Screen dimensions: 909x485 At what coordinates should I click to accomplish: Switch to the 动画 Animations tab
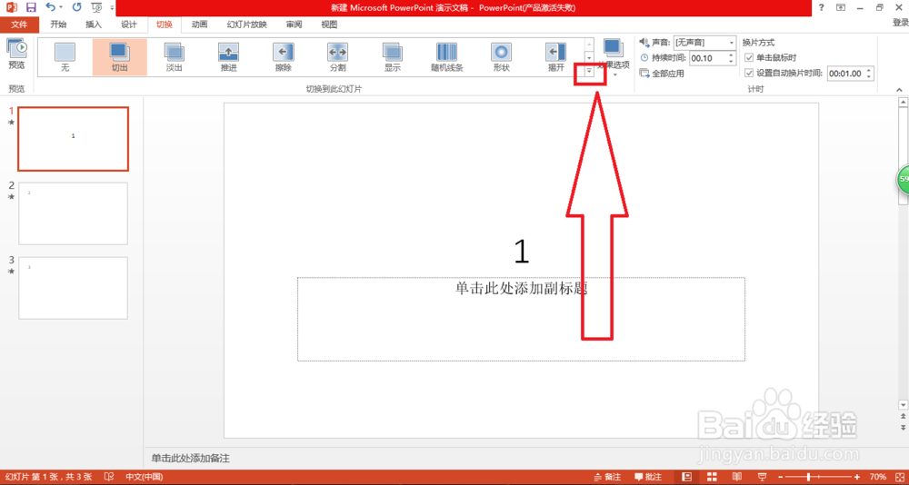[199, 25]
